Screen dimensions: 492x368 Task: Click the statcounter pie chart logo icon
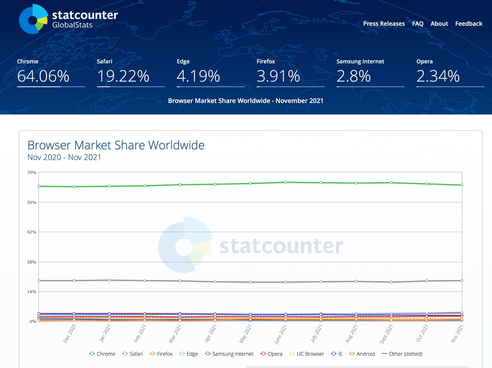(x=34, y=19)
